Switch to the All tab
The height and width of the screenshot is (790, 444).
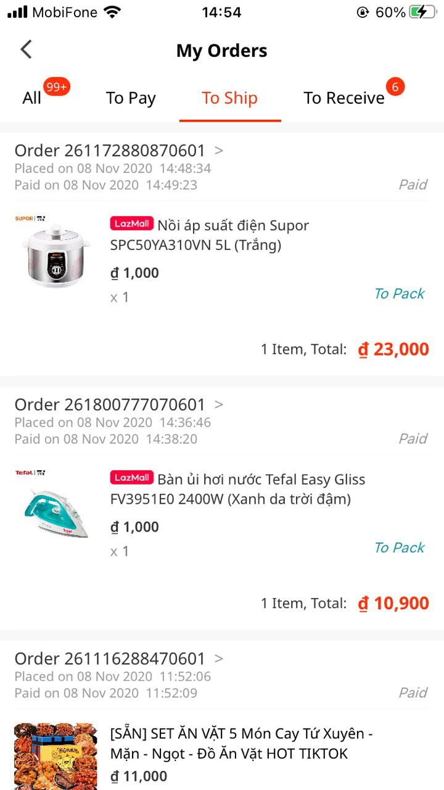32,98
